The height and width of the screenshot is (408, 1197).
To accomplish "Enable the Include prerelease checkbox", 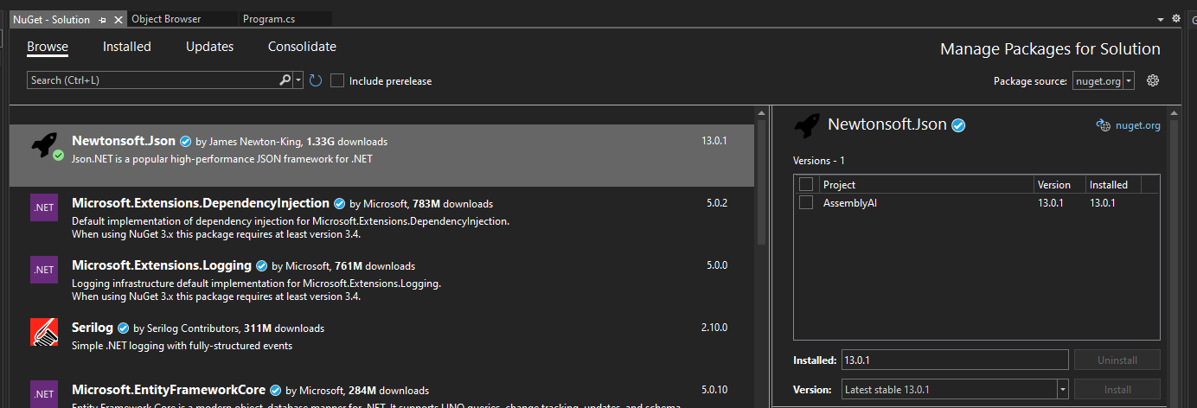I will [x=337, y=80].
